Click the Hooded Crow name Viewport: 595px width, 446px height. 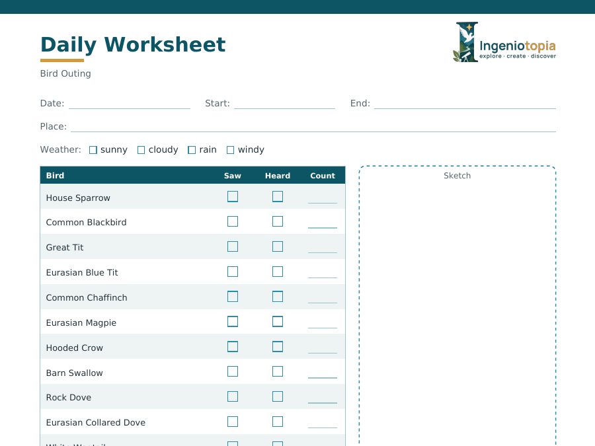click(x=74, y=348)
